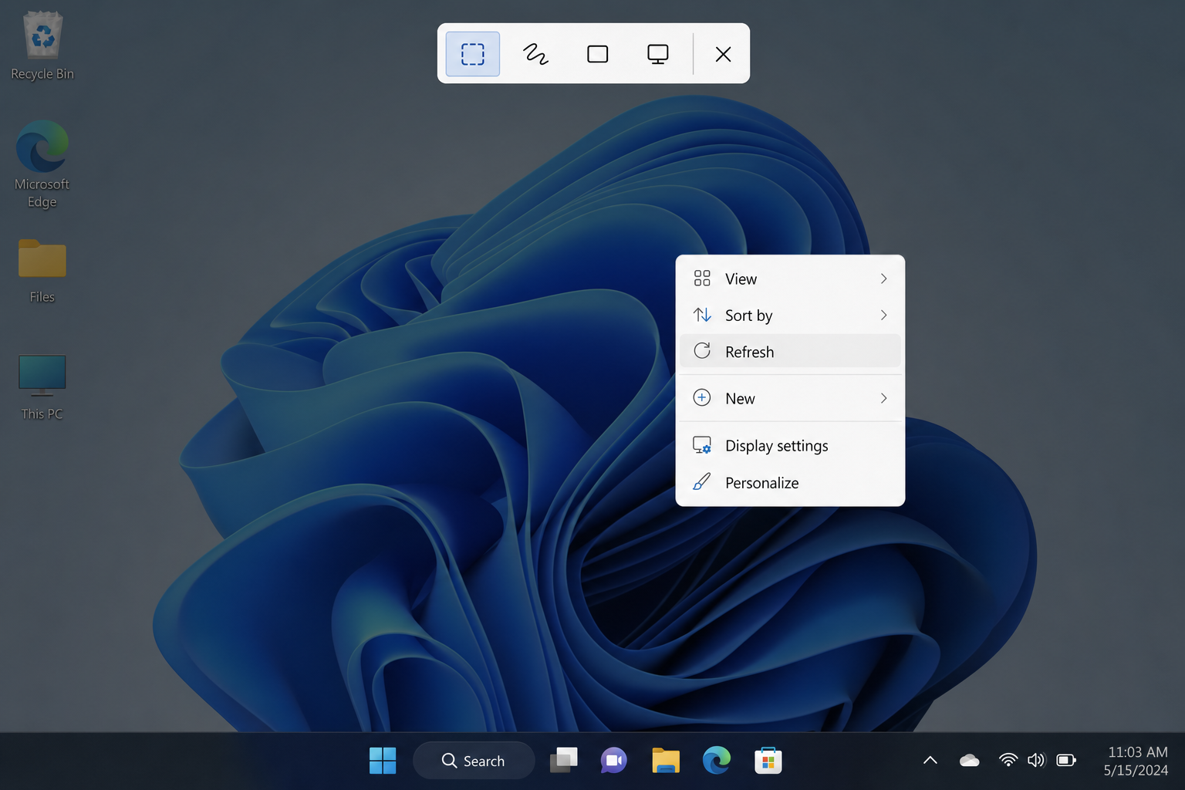Screen dimensions: 1185x790
Task: Open Wi-Fi network settings in tray
Action: click(x=1008, y=761)
